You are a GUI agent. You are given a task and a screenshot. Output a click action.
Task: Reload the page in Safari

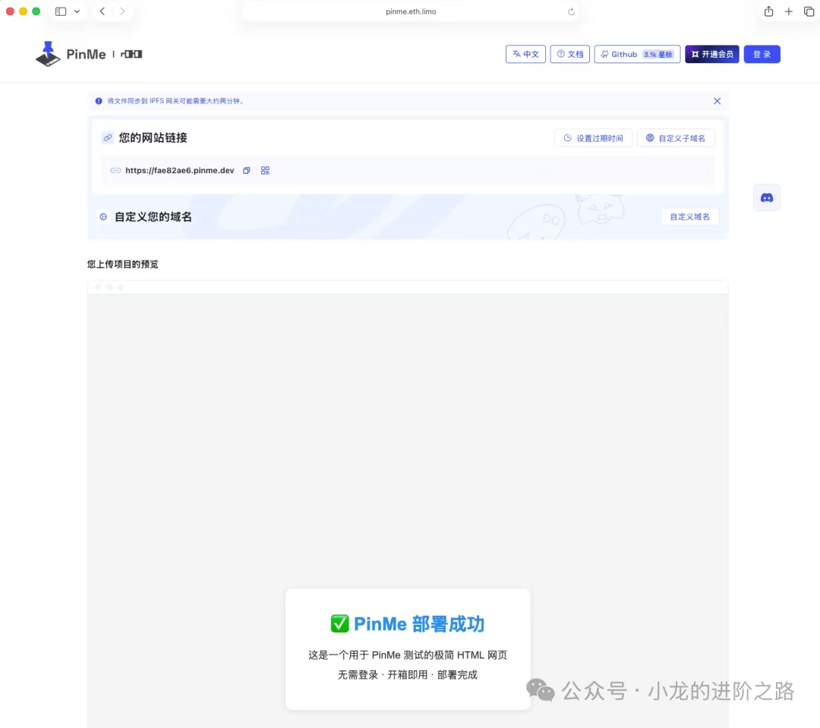coord(571,11)
